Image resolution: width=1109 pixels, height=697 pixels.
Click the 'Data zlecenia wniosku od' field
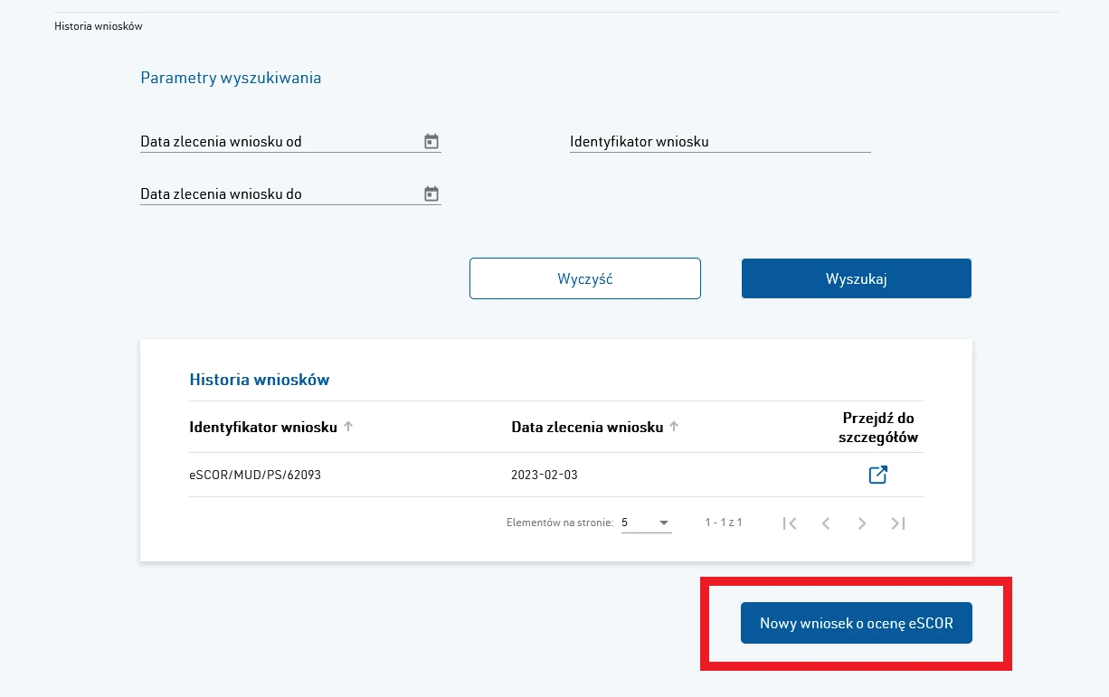click(x=276, y=142)
